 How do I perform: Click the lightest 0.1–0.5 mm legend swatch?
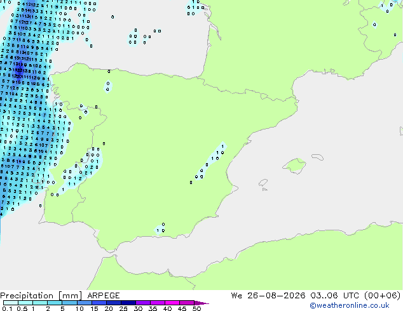pos(11,303)
